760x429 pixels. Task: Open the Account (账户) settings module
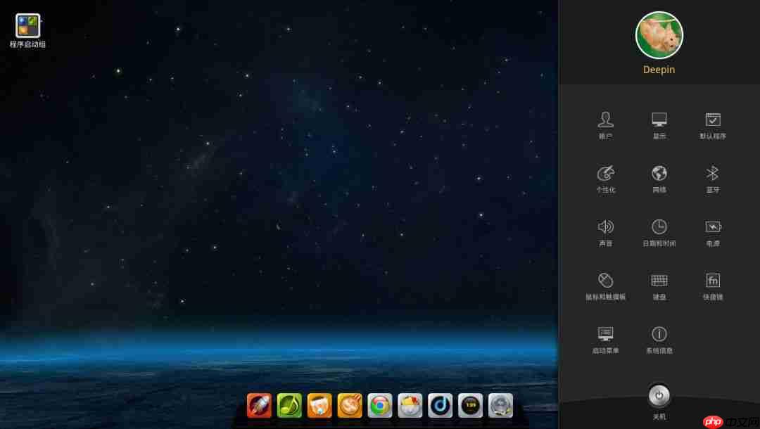tap(605, 124)
